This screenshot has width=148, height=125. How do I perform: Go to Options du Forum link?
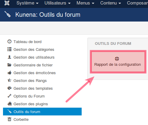point(29,96)
